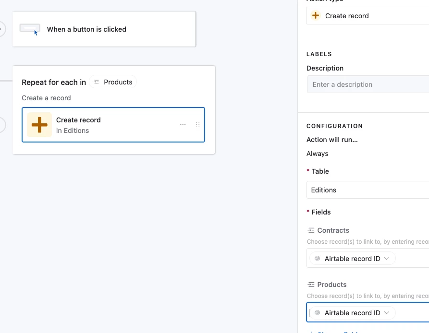Open the three-dot menu on Create record

[x=183, y=125]
